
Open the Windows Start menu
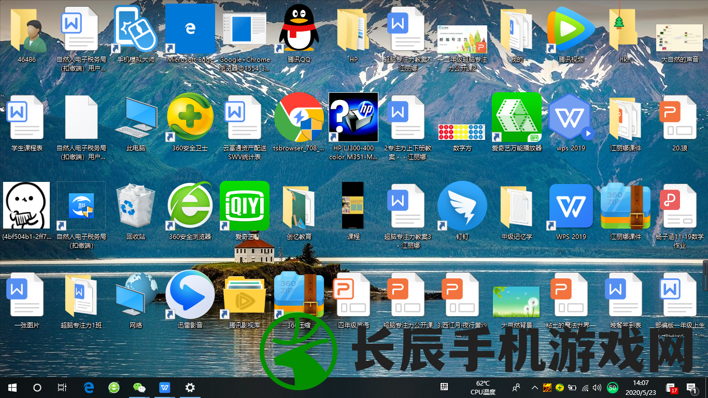point(12,387)
